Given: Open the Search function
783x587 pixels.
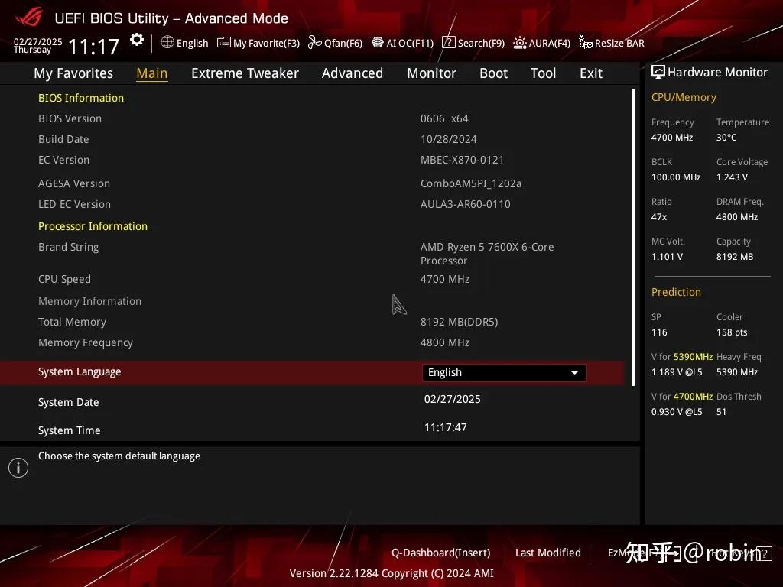Looking at the screenshot, I should pyautogui.click(x=473, y=43).
